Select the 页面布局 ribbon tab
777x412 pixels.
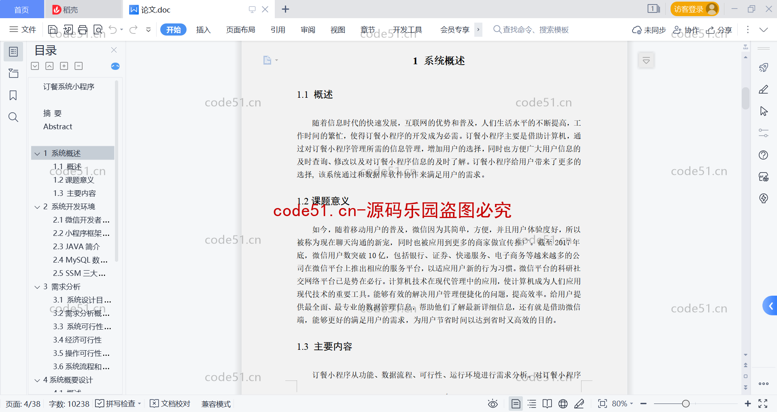(240, 29)
